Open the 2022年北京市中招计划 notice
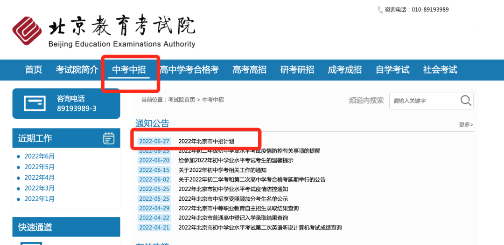 tap(206, 141)
